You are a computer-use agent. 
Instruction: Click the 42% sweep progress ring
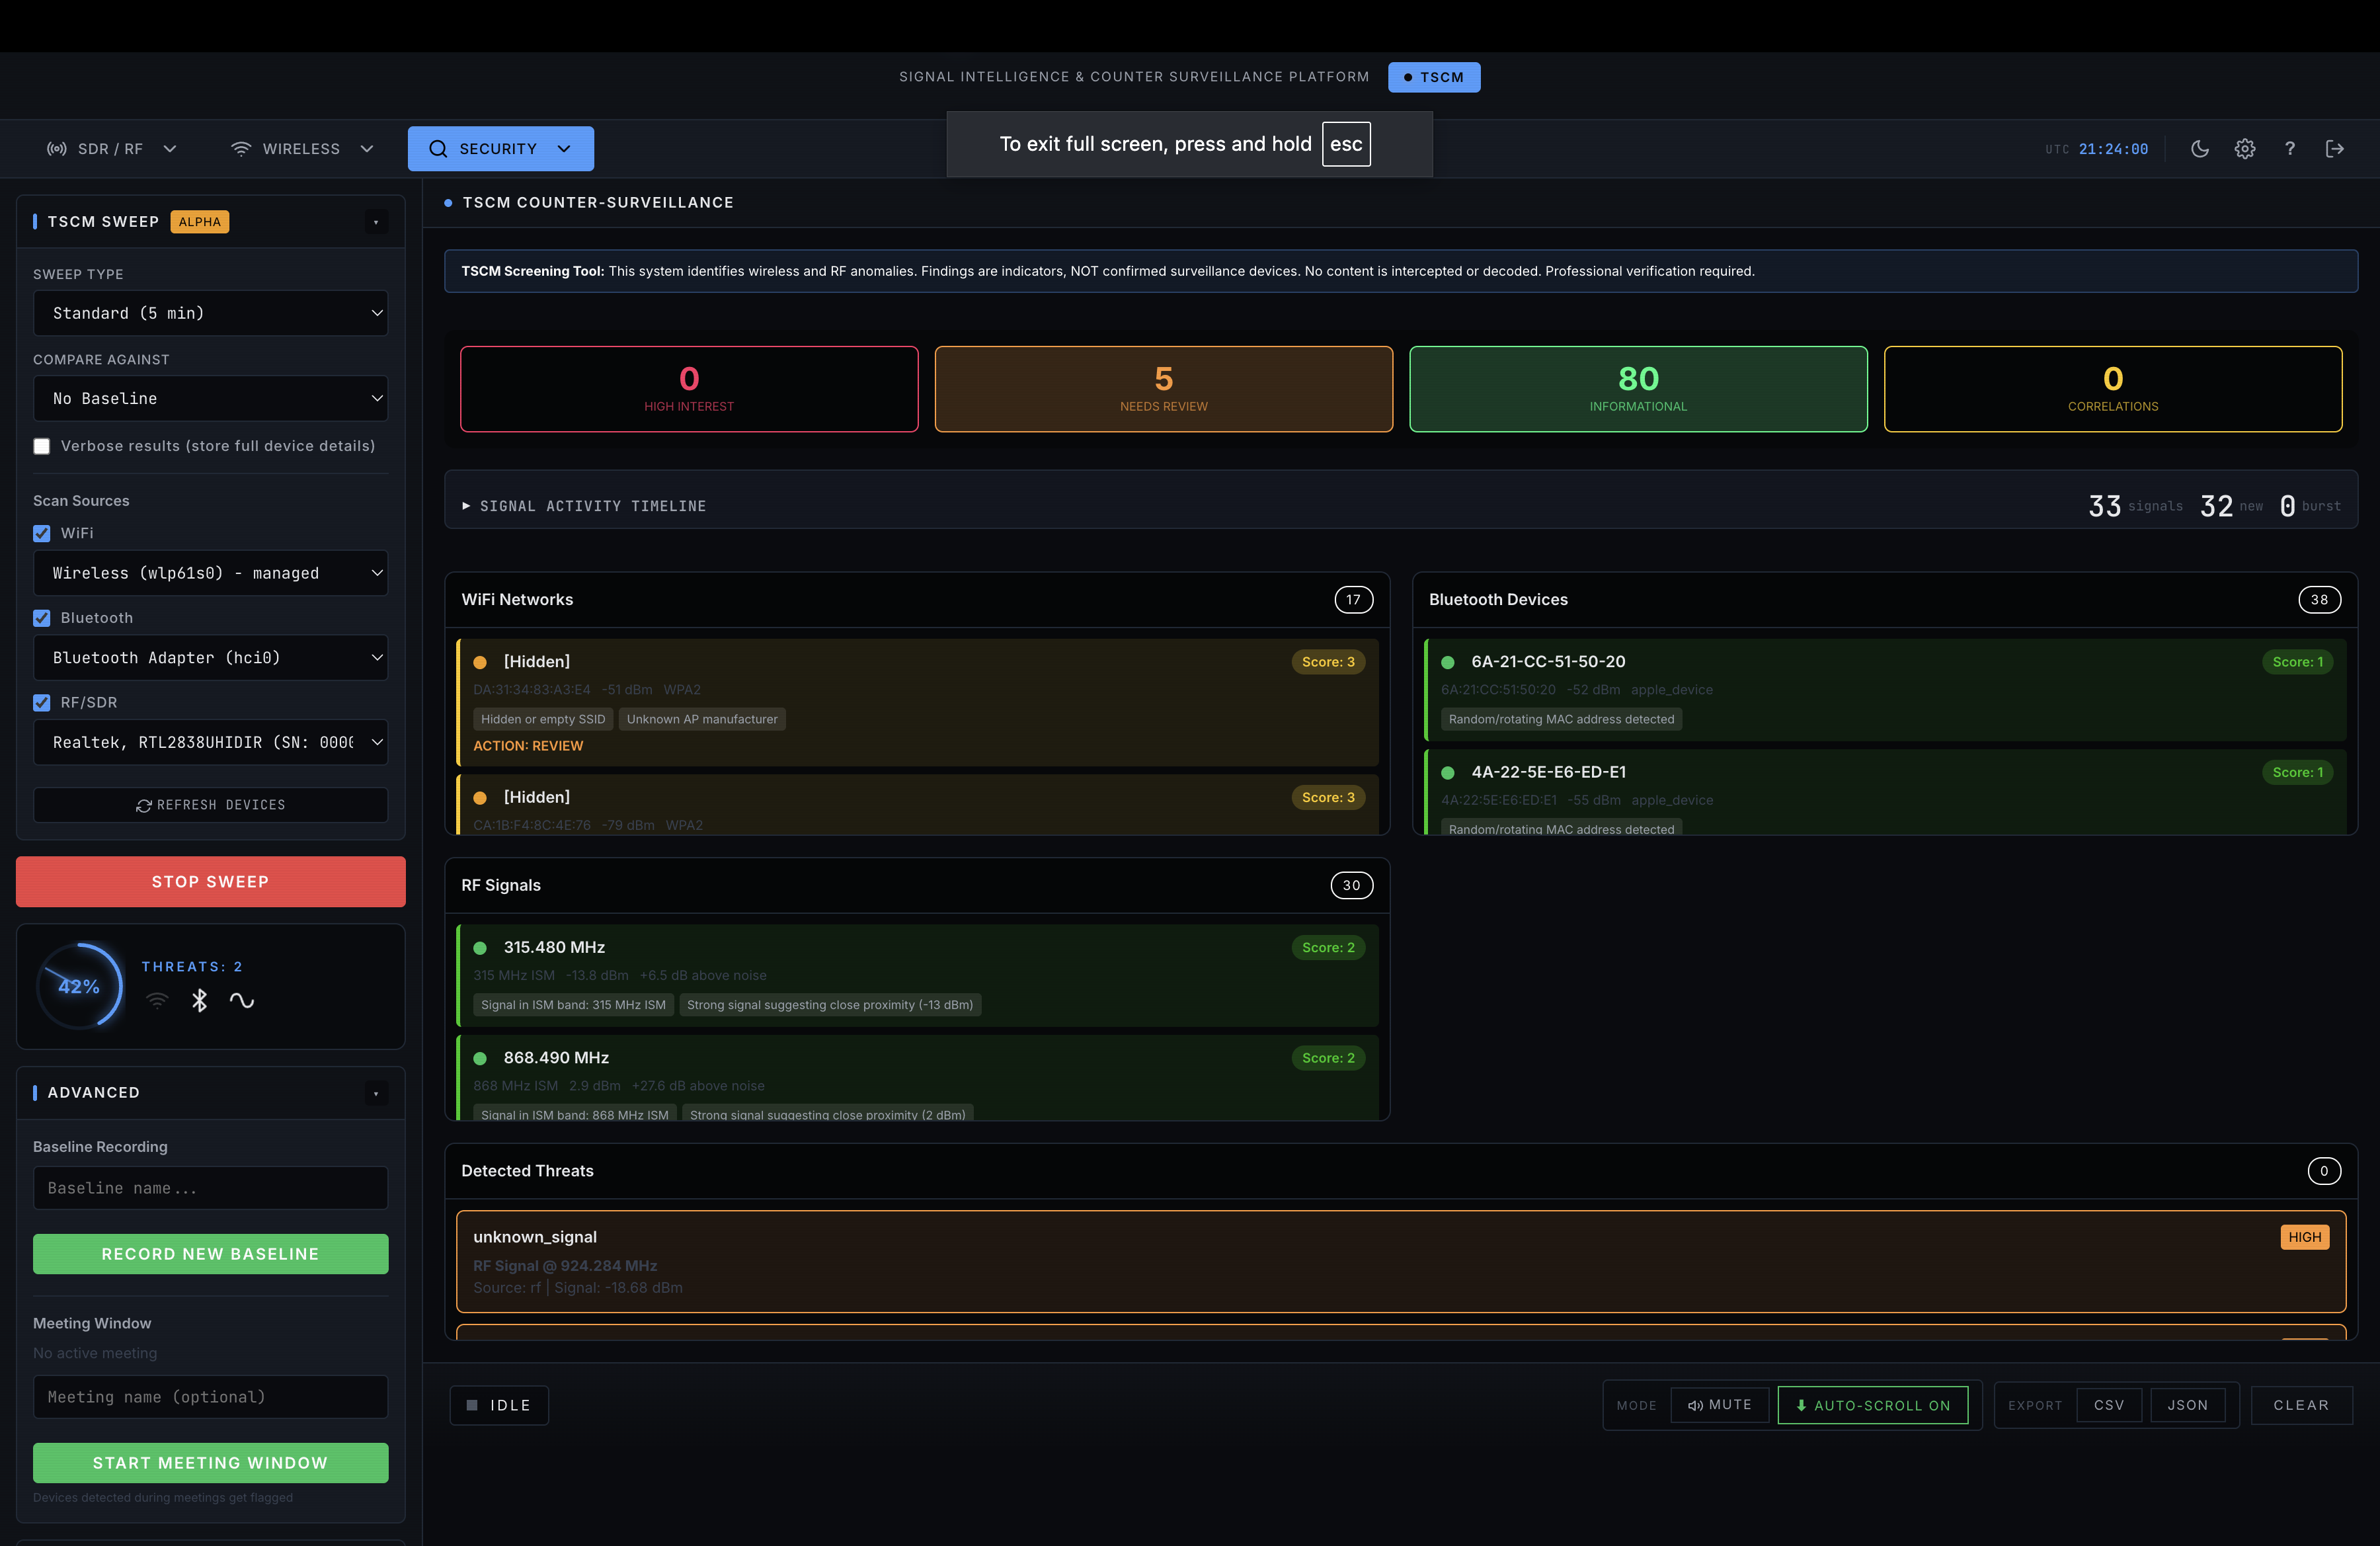[79, 986]
